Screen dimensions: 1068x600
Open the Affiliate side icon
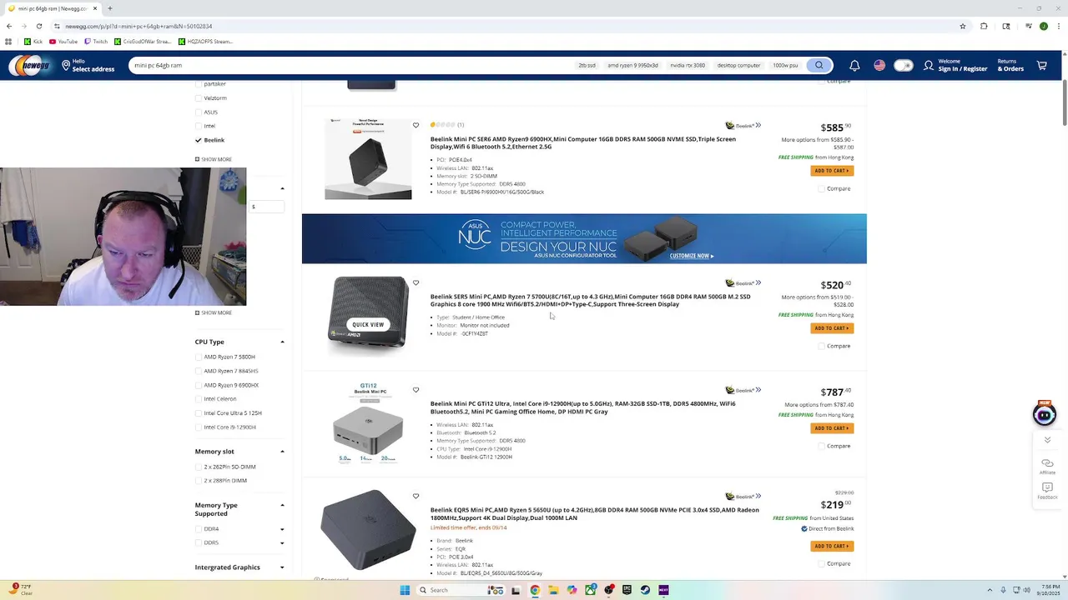[1047, 466]
